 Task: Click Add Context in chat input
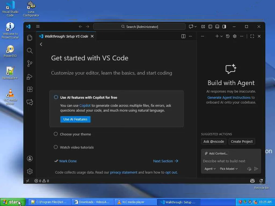coord(216,153)
